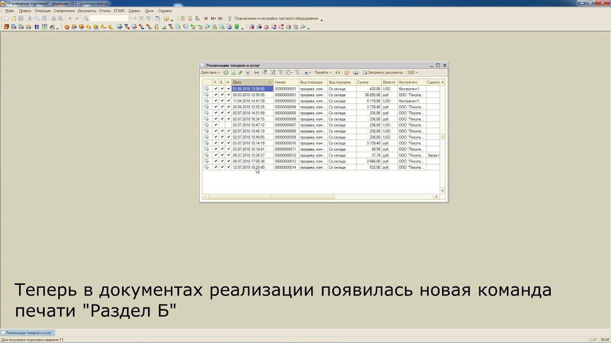Click the M+ memory add button
611x343 pixels.
pos(213,19)
